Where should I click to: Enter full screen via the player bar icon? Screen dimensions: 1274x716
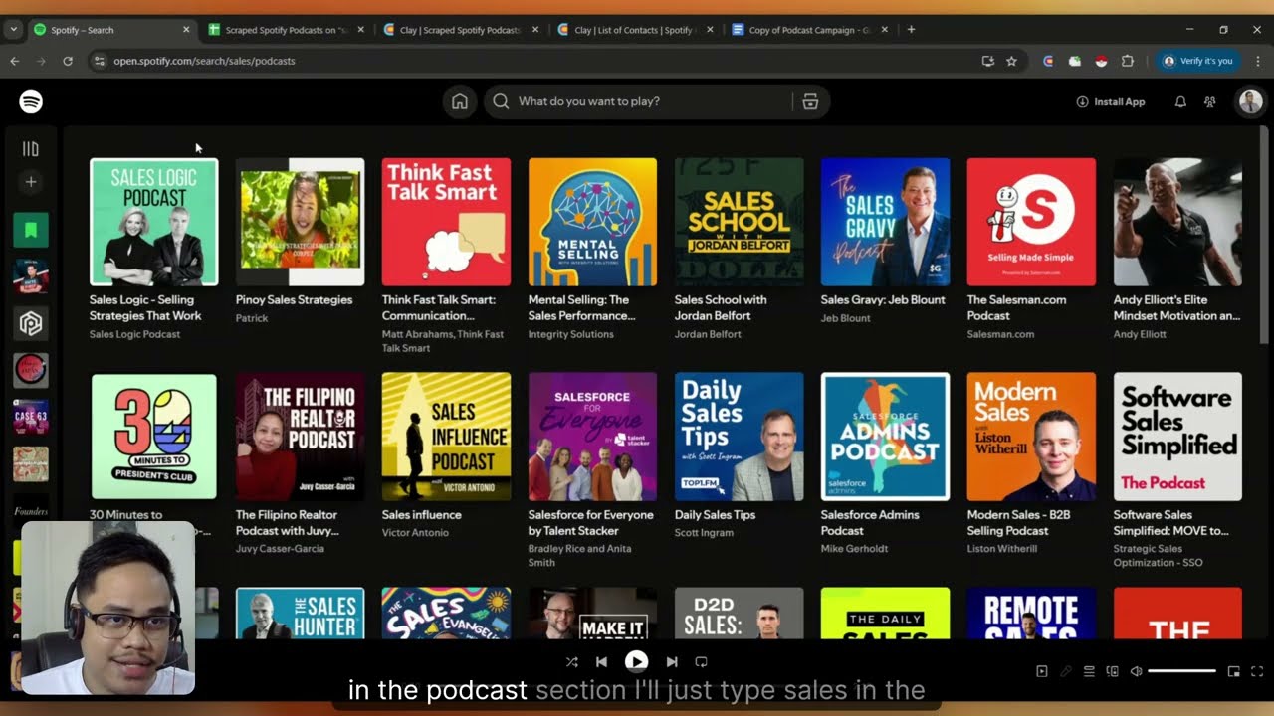(x=1257, y=671)
